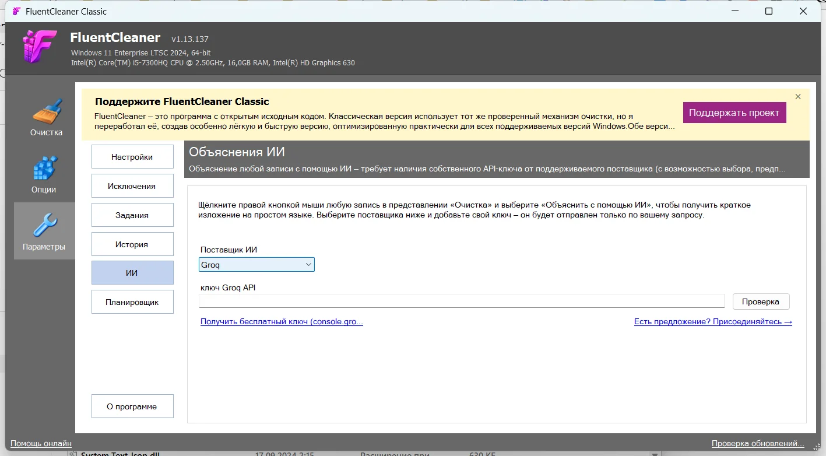This screenshot has height=456, width=826.
Task: Click the Проверка button
Action: point(761,301)
